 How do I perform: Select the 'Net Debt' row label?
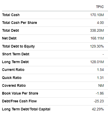[9, 38]
